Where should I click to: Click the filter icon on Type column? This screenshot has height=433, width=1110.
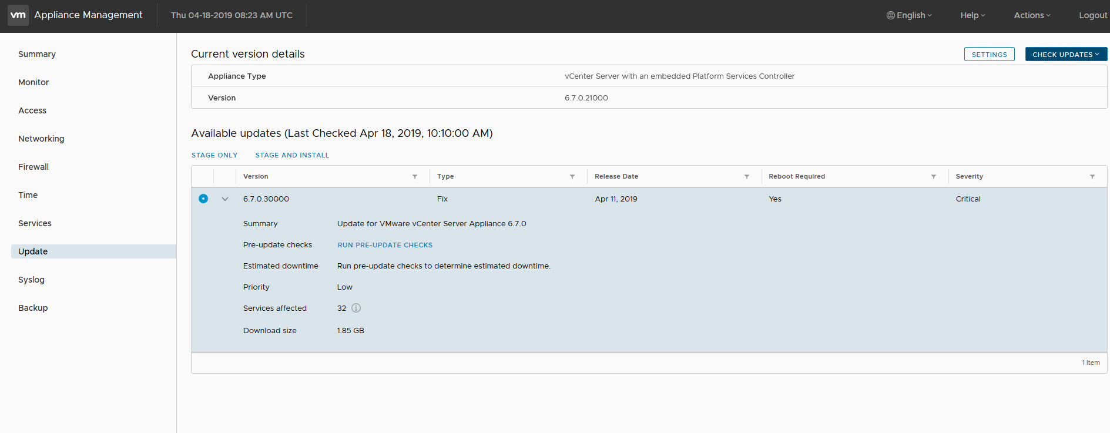[572, 177]
